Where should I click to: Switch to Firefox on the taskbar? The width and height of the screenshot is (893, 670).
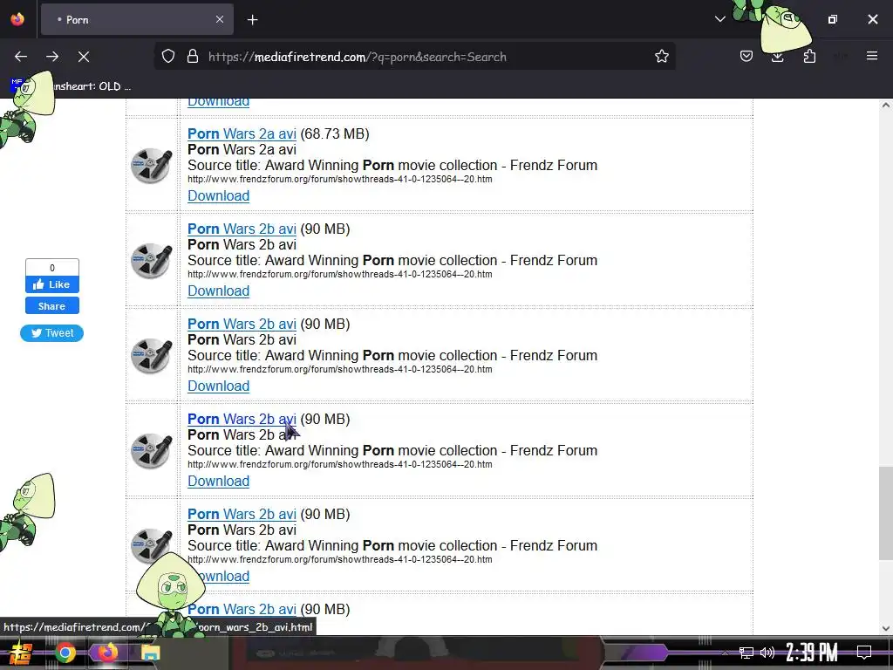tap(107, 653)
